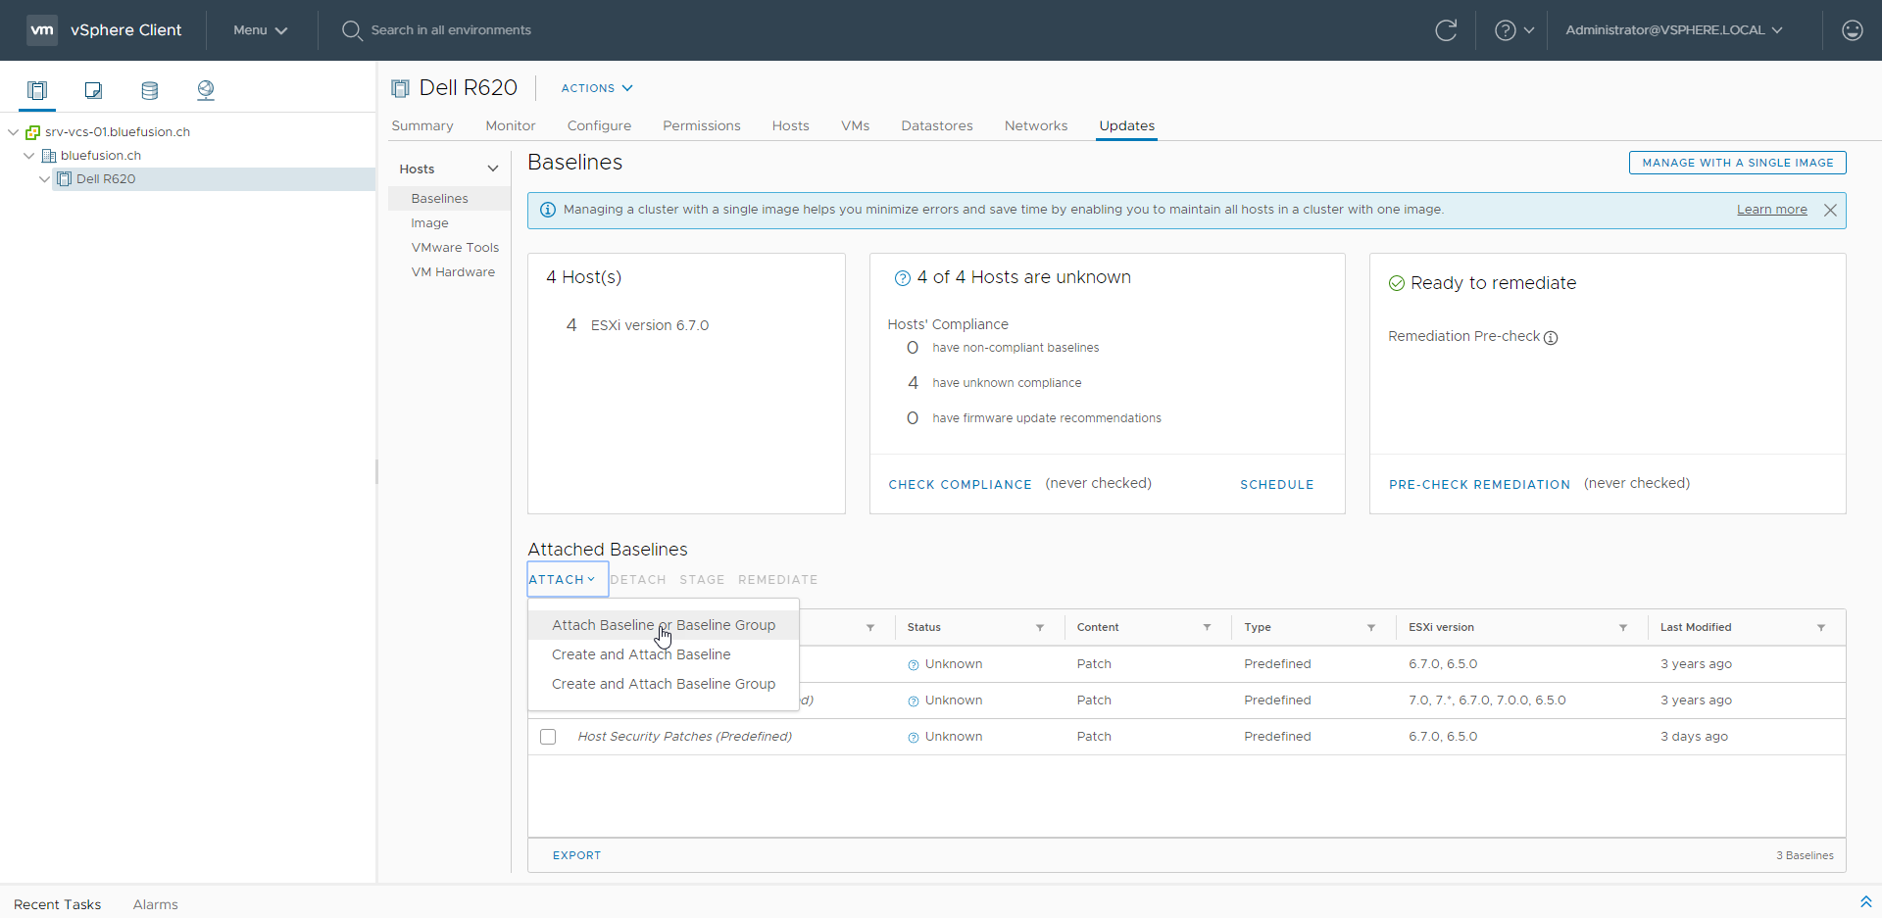Filter the Status column

[x=1039, y=628]
